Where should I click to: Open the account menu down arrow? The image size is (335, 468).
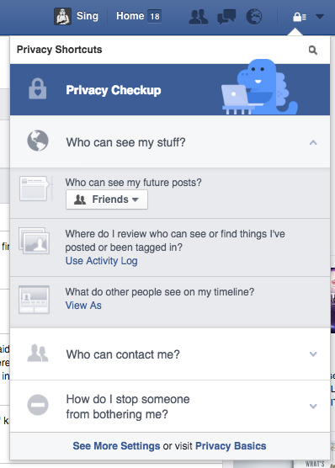pos(320,17)
